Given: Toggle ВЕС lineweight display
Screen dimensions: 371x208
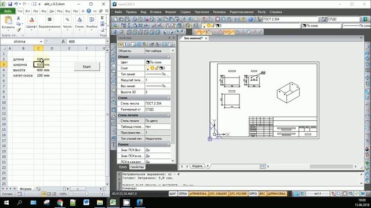Looking at the screenshot, I should tap(262, 194).
